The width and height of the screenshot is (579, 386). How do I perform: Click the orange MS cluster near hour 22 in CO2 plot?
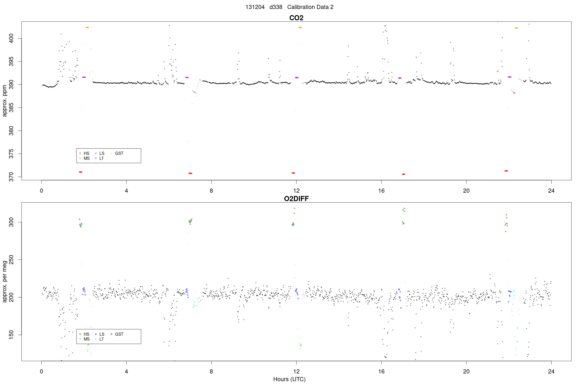click(516, 28)
